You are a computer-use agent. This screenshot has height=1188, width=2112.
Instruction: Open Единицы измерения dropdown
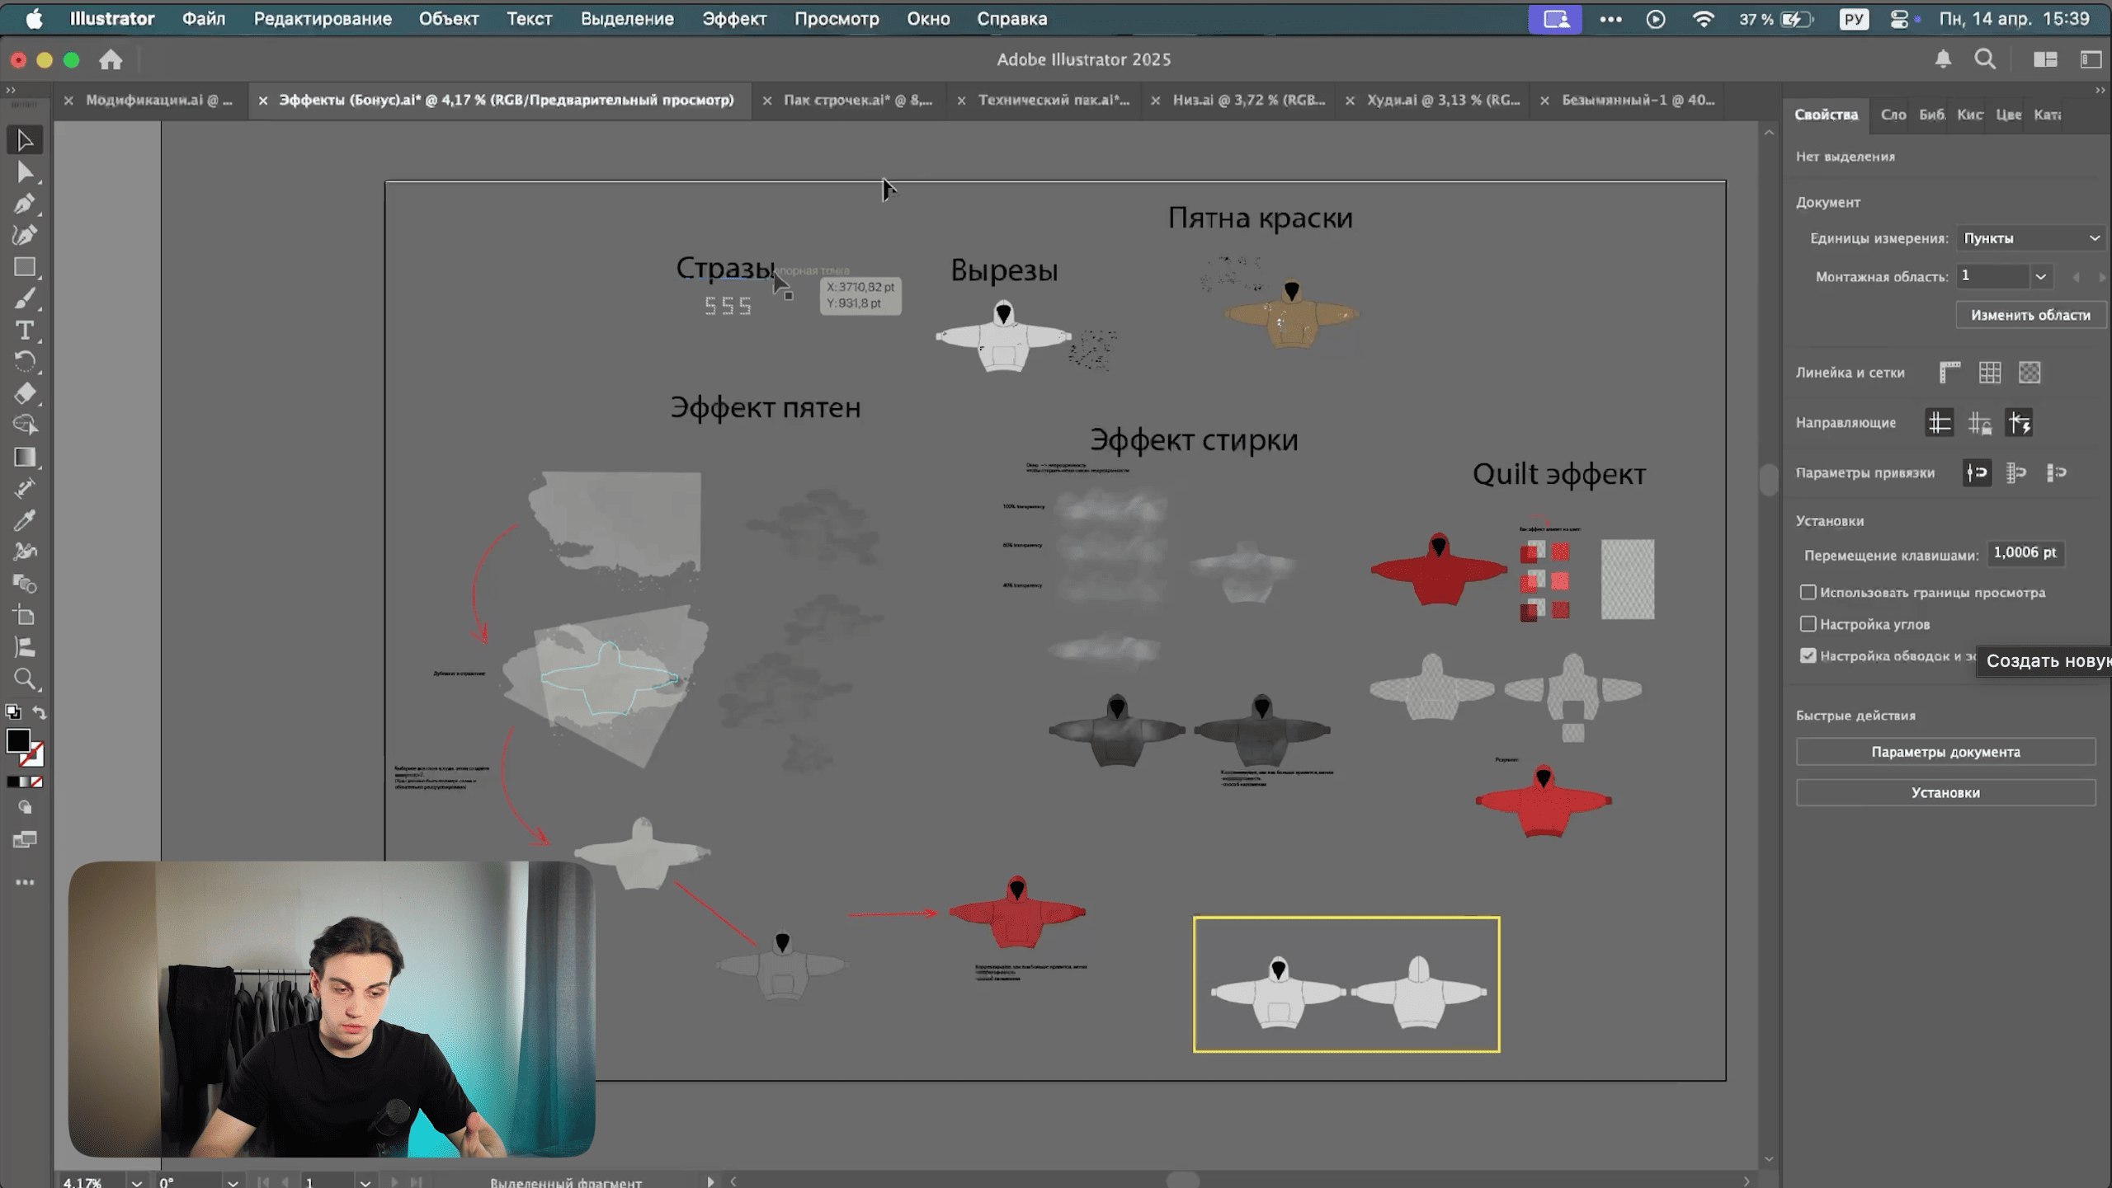(x=2029, y=238)
